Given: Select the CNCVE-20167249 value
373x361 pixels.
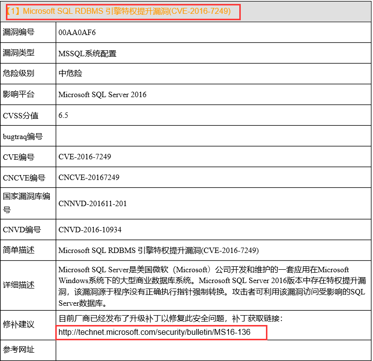Looking at the screenshot, I should (89, 178).
